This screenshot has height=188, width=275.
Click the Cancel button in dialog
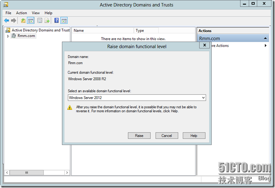point(167,136)
